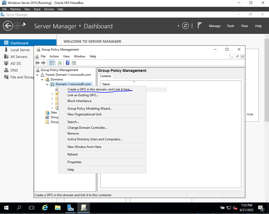Open the Tools menu in Server Manager
The height and width of the screenshot is (214, 269).
point(230,26)
